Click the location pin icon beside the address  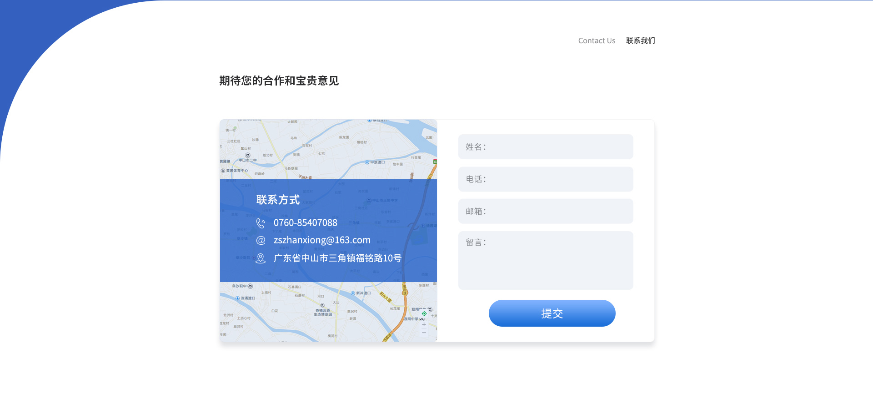tap(261, 258)
